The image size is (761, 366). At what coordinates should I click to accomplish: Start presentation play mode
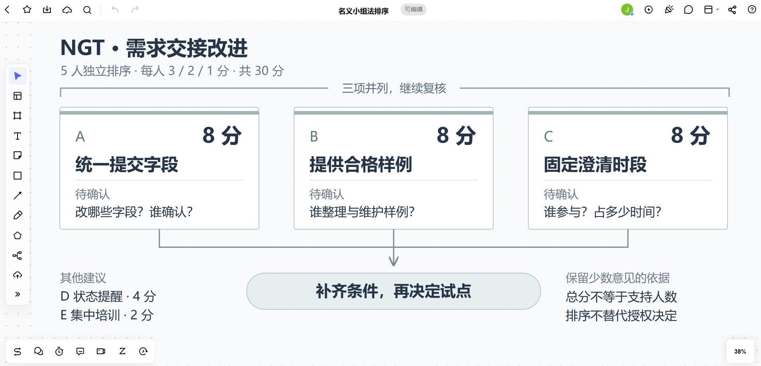(649, 10)
